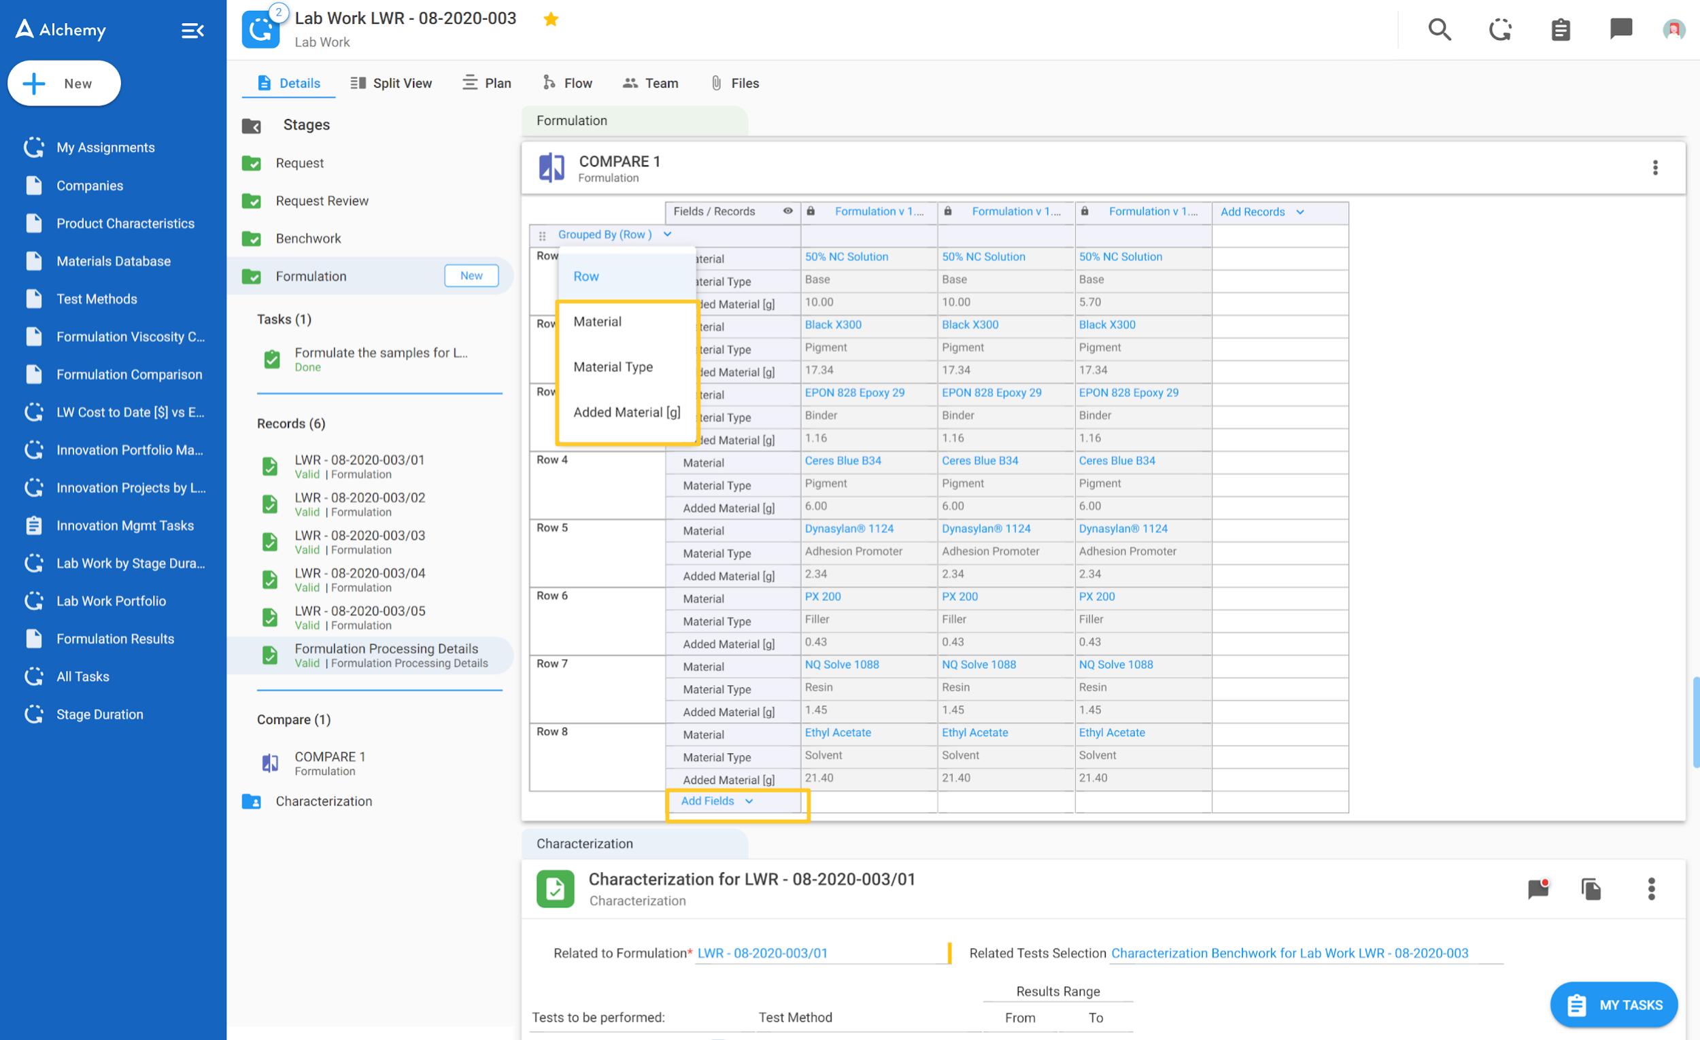Open the Ethyl Acetate link in third column
The height and width of the screenshot is (1040, 1700).
[x=1112, y=732]
